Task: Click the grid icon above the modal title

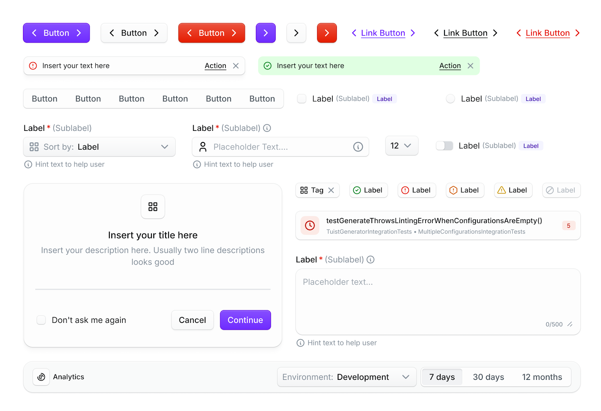Action: tap(153, 207)
